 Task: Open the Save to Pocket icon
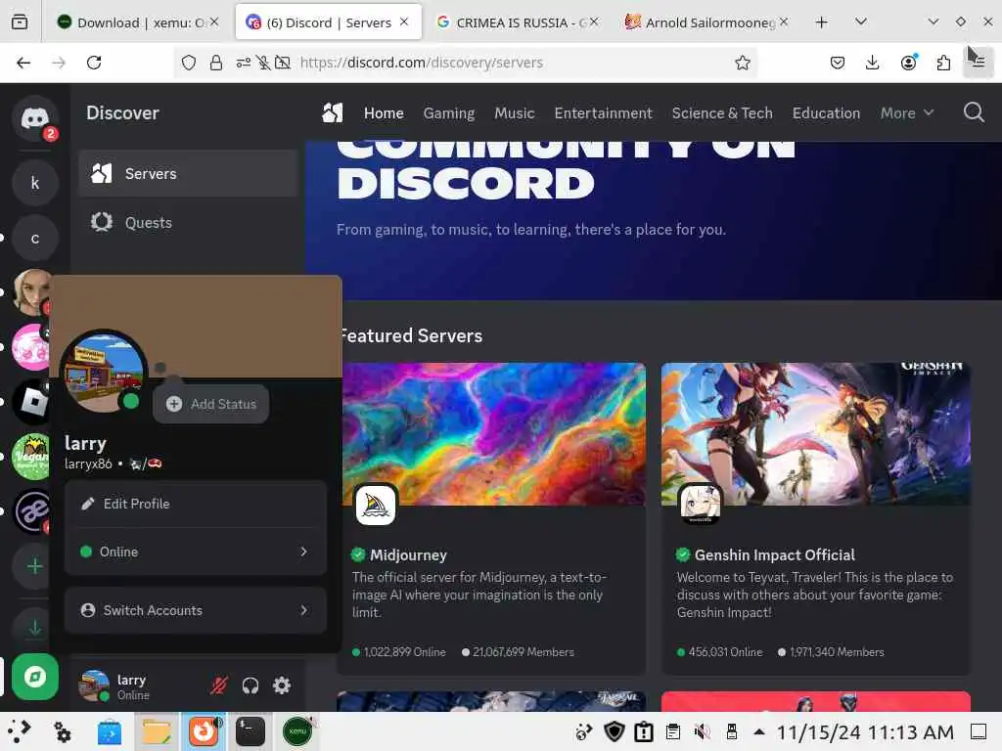click(838, 63)
